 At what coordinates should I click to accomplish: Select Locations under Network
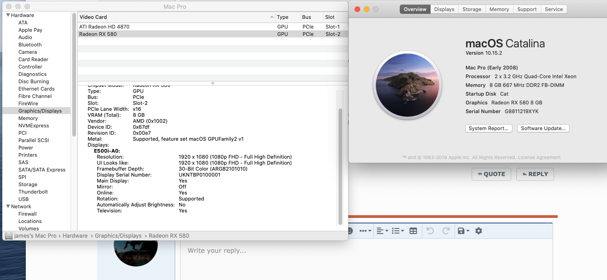pos(30,221)
